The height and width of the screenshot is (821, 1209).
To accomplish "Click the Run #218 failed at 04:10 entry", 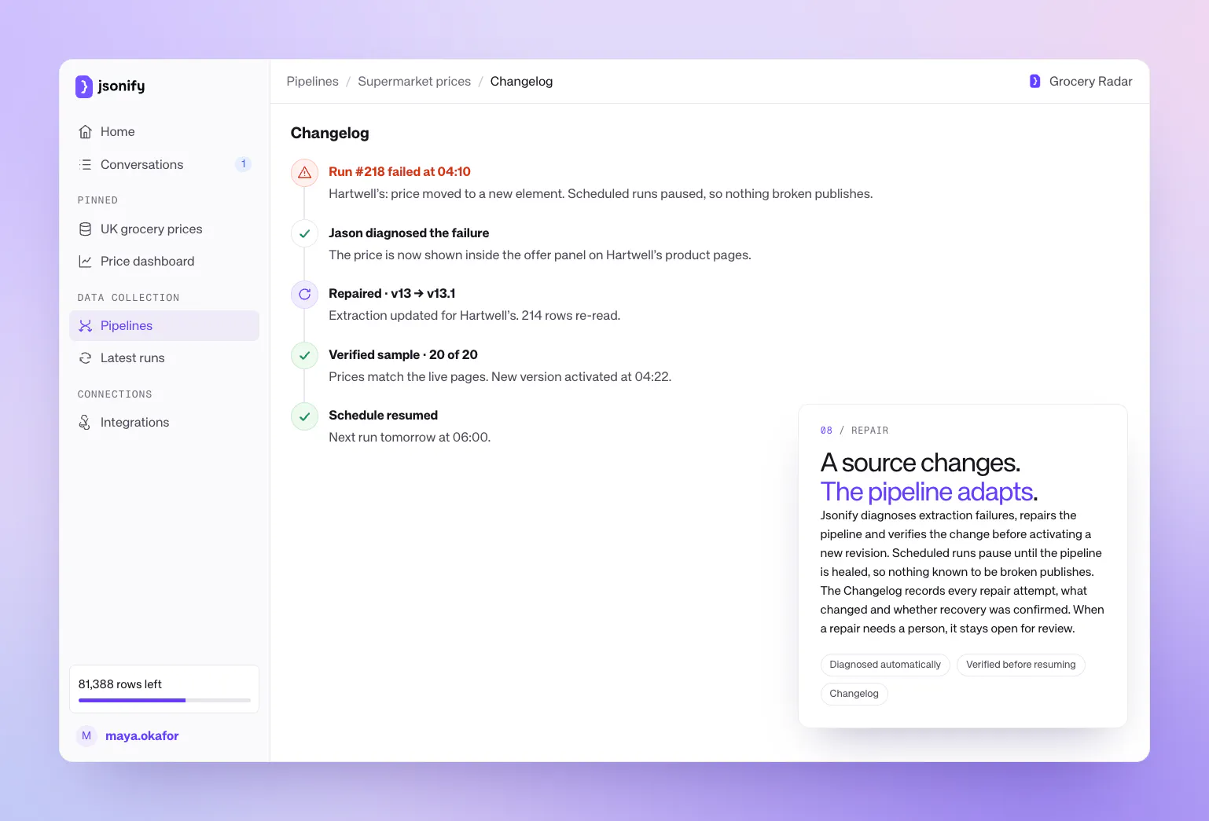I will [399, 172].
